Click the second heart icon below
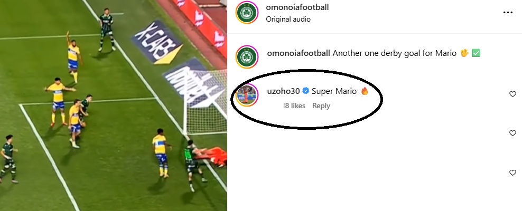Screen dimensions: 522x211 click(512, 133)
